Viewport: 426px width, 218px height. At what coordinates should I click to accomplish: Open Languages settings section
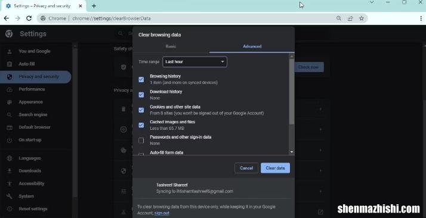[30, 158]
